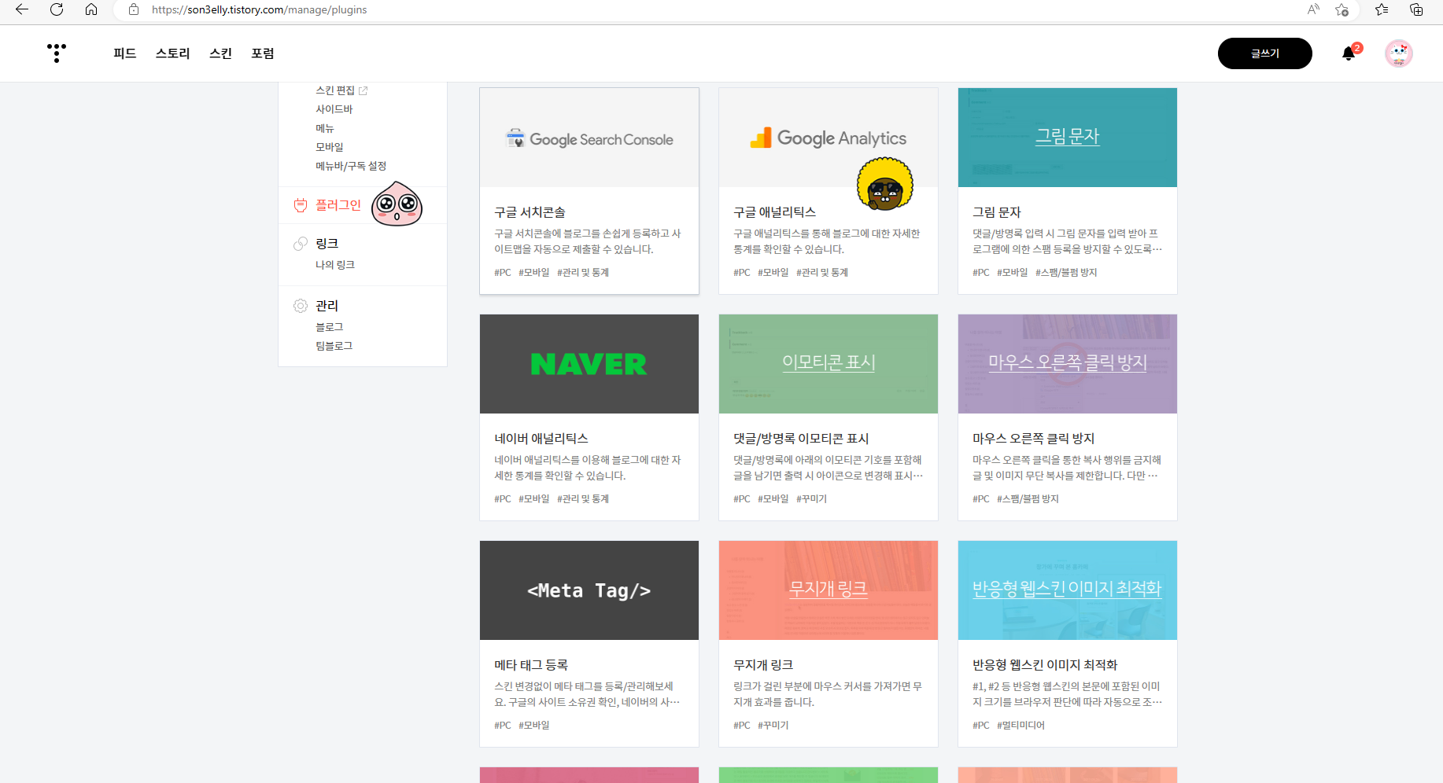Viewport: 1443px width, 783px height.
Task: Open 반응형 웹스킨 이미지 최적화 thumbnail
Action: point(1068,590)
